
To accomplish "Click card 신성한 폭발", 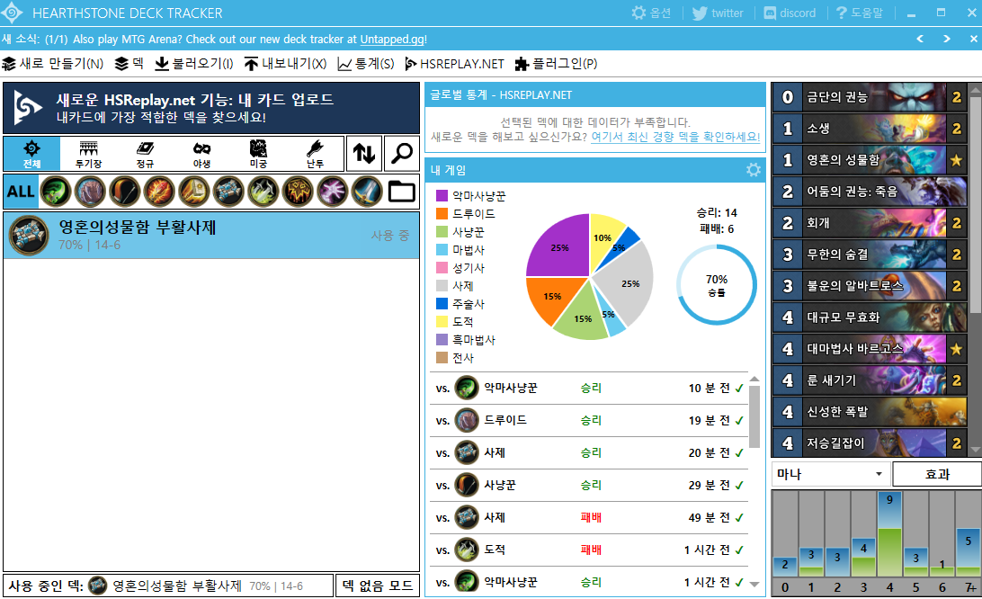I will coord(870,412).
